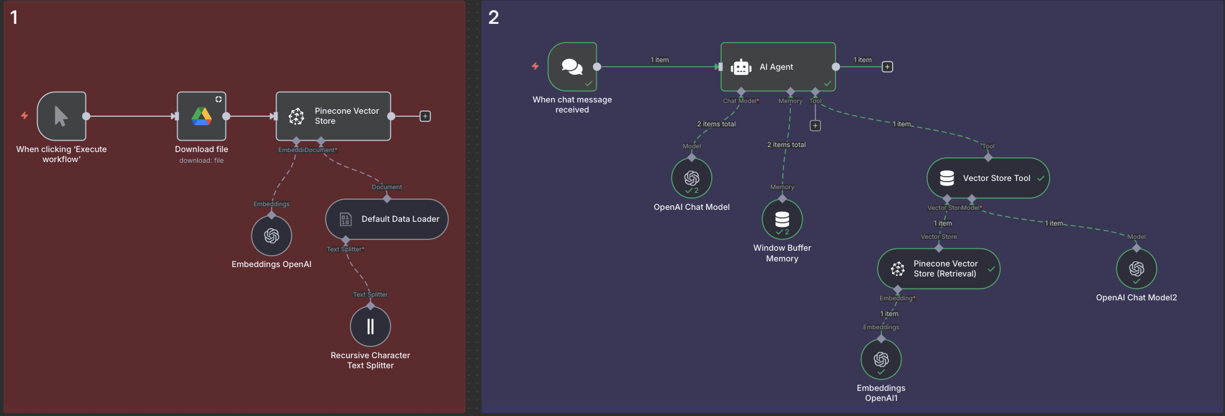Add a node after Pinecone Vector Store output
This screenshot has width=1225, height=416.
point(425,116)
